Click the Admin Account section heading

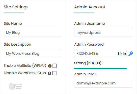[90, 7]
